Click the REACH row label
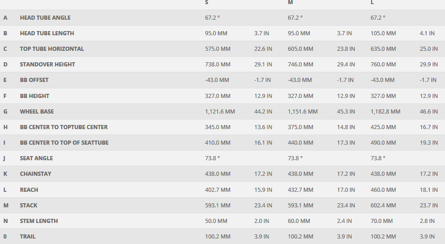Screen dimensions: 445x244 [x=29, y=190]
